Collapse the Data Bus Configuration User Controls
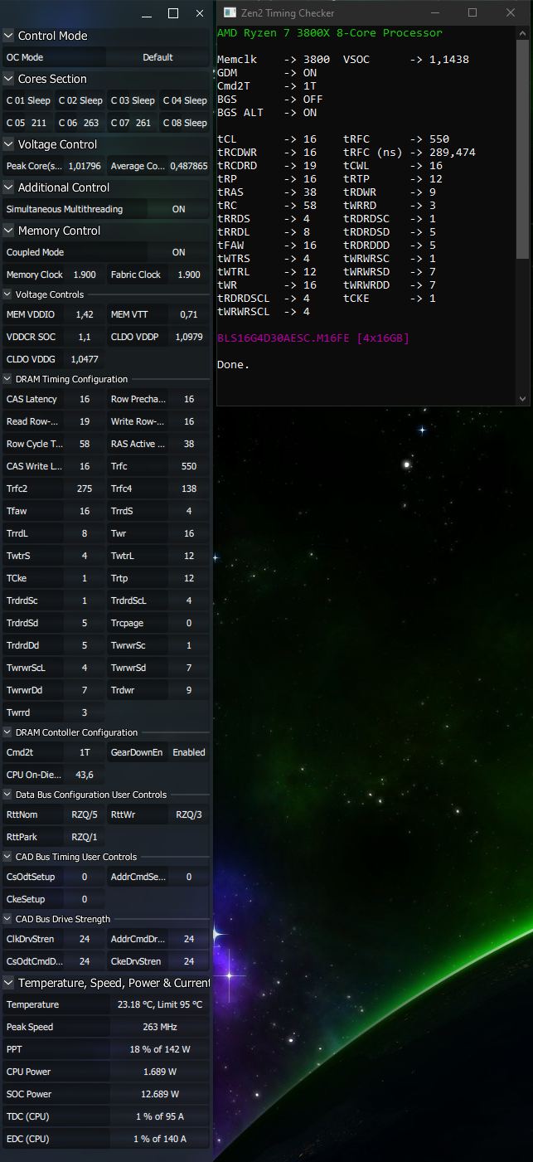 click(x=7, y=795)
